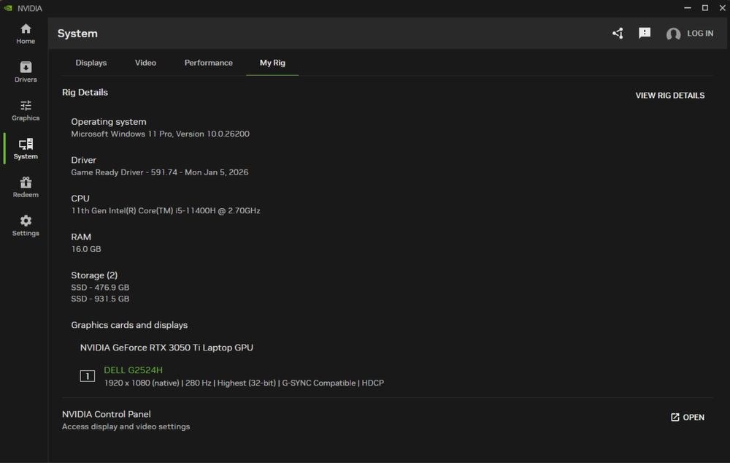
Task: Click 'NVIDIA GeForce RTX 3050 Ti Laptop GPU' text
Action: point(166,348)
